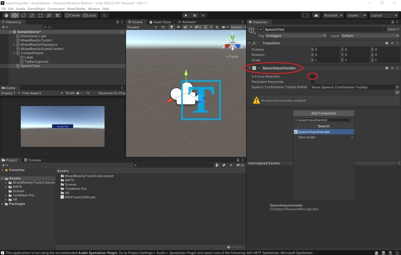The image size is (401, 255).
Task: Toggle the Static checkbox
Action: pyautogui.click(x=385, y=29)
